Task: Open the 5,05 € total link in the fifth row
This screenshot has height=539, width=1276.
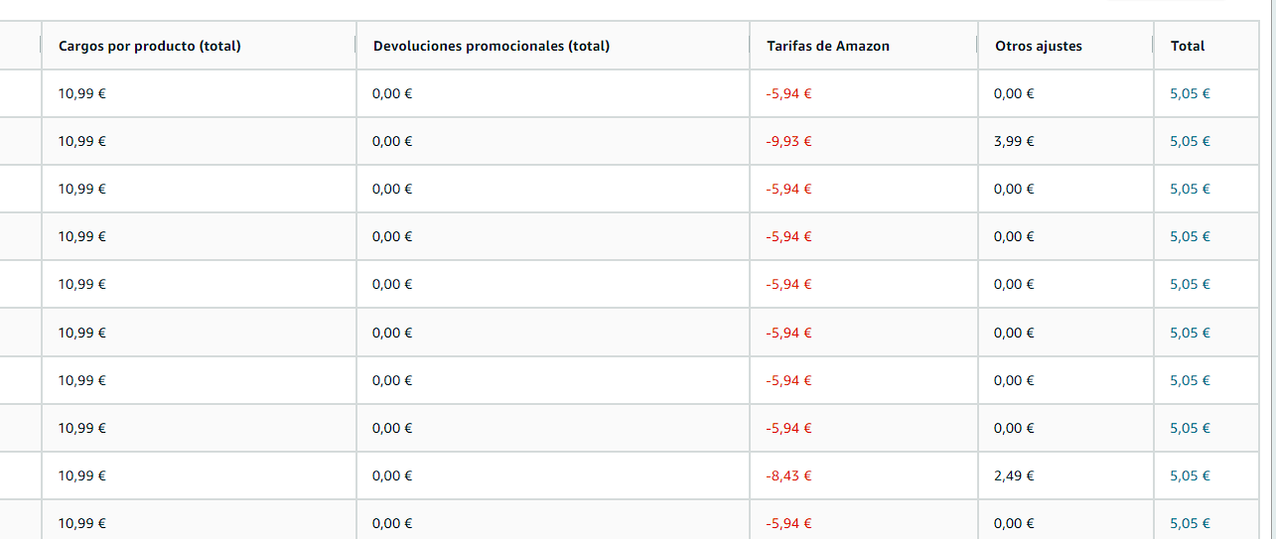Action: pos(1190,284)
